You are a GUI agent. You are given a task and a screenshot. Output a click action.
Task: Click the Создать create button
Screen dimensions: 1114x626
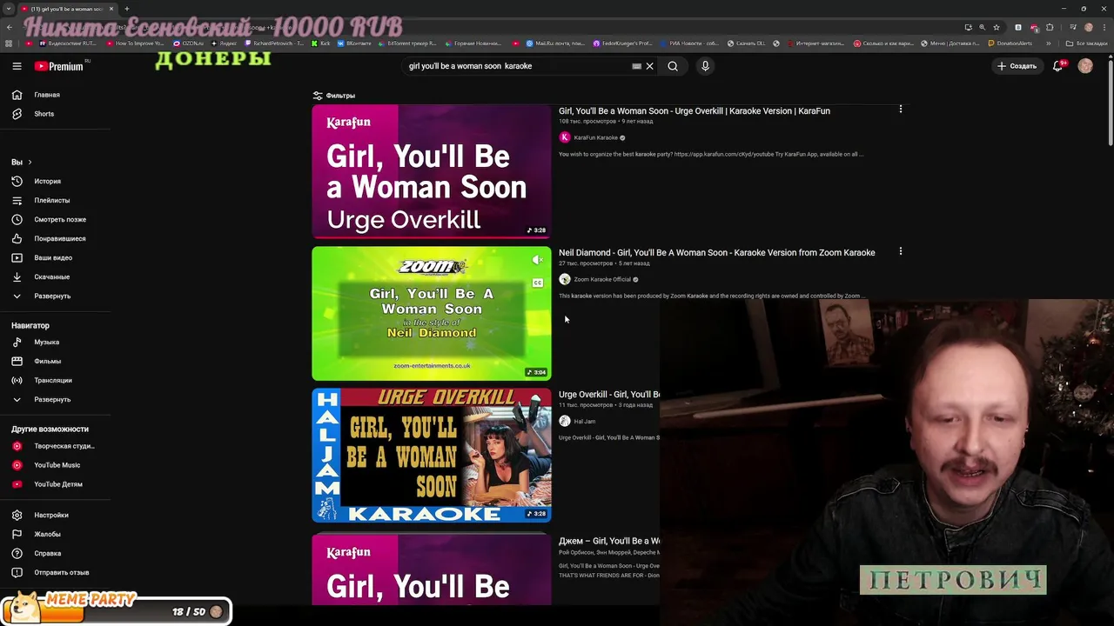pos(1017,66)
